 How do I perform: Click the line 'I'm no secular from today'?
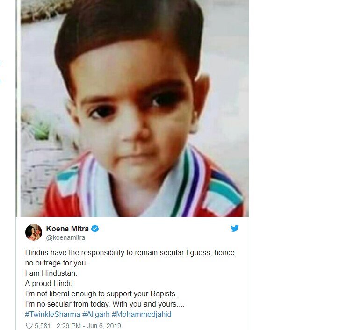click(x=105, y=304)
